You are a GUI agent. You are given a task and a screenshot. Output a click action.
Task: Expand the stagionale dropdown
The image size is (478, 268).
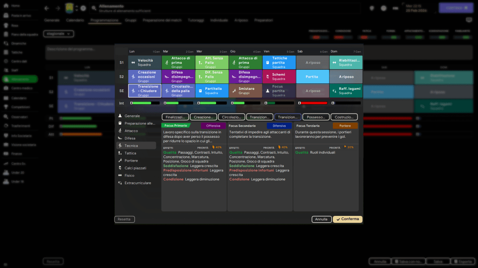coord(59,34)
